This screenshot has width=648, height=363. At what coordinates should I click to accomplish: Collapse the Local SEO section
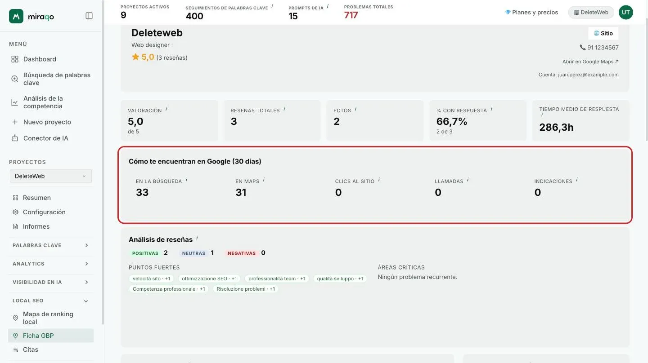51,301
